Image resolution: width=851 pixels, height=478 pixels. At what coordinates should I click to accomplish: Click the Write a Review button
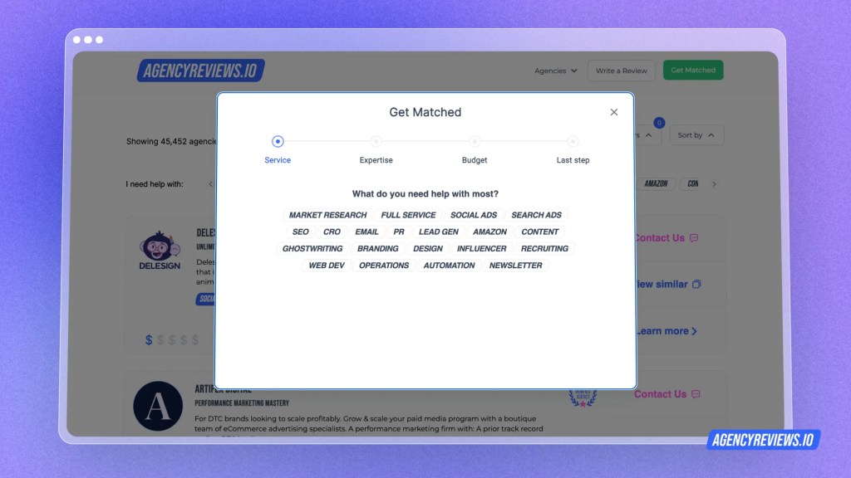622,71
